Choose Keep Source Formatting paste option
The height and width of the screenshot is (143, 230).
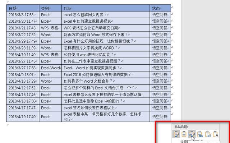click(176, 134)
